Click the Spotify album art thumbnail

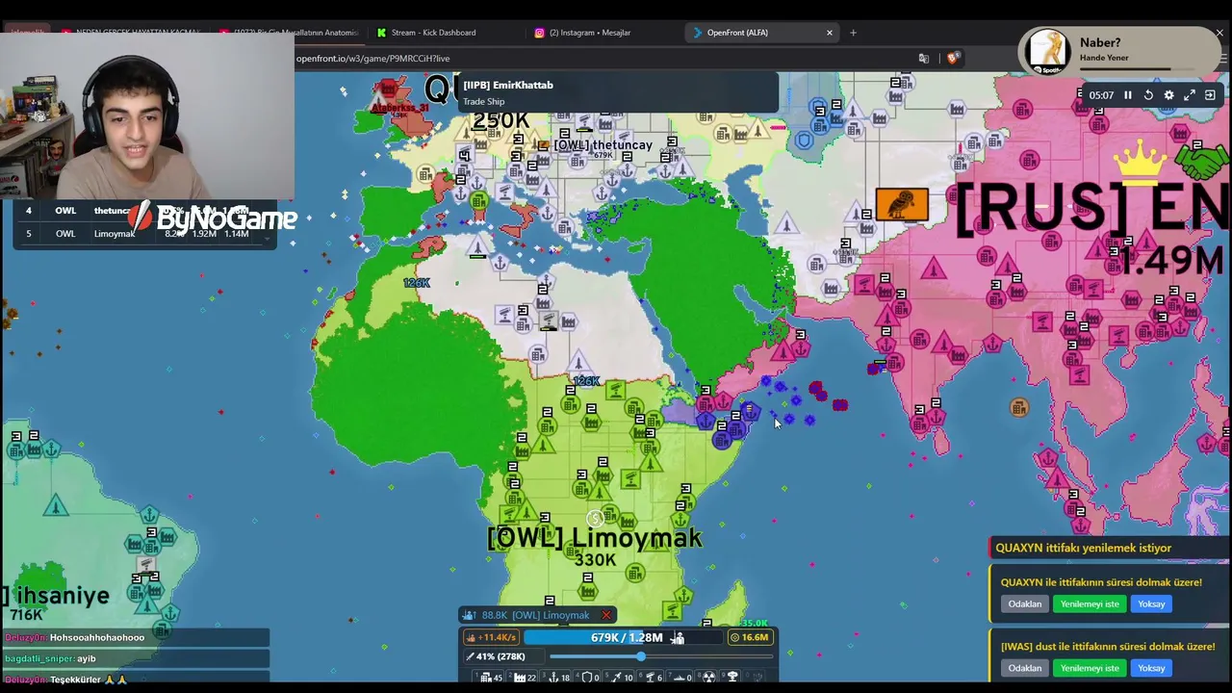[1046, 50]
